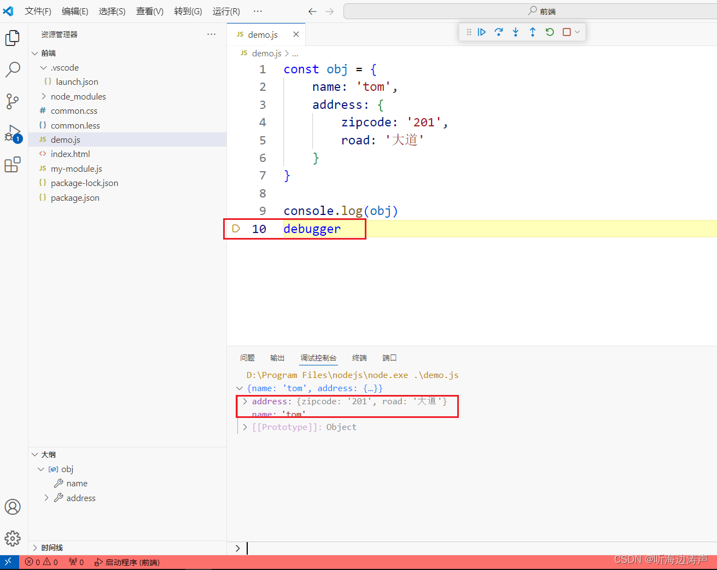Click the Step Into debug button
Screen dimensions: 717x570
[516, 32]
